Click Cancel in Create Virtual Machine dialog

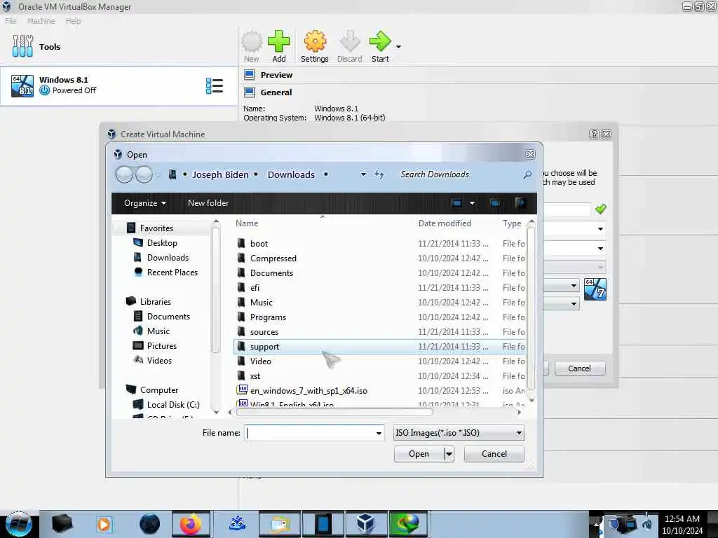(579, 368)
